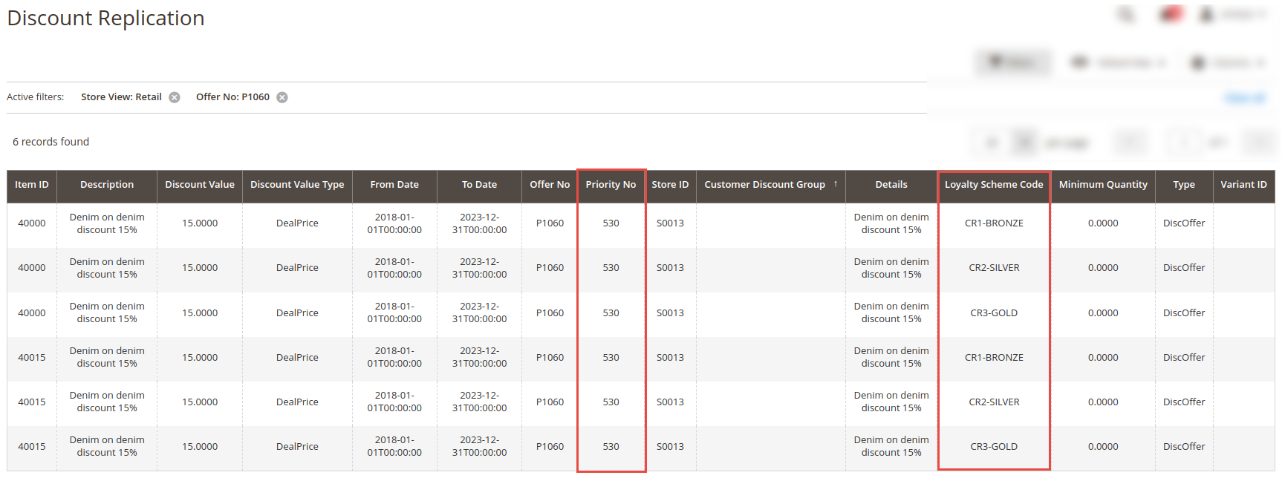Screen dimensions: 1285x481
Task: Remove the Offer No: P1060 filter
Action: click(x=282, y=97)
